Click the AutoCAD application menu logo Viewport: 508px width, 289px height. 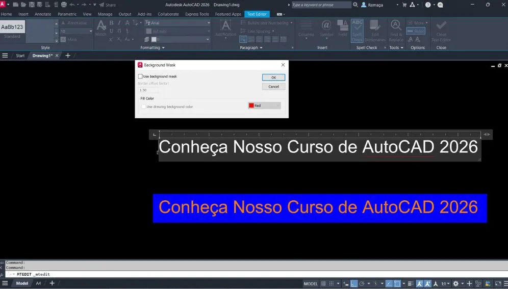(3, 5)
